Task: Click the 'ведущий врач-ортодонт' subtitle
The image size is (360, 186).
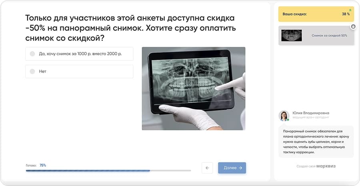Action: pyautogui.click(x=311, y=117)
